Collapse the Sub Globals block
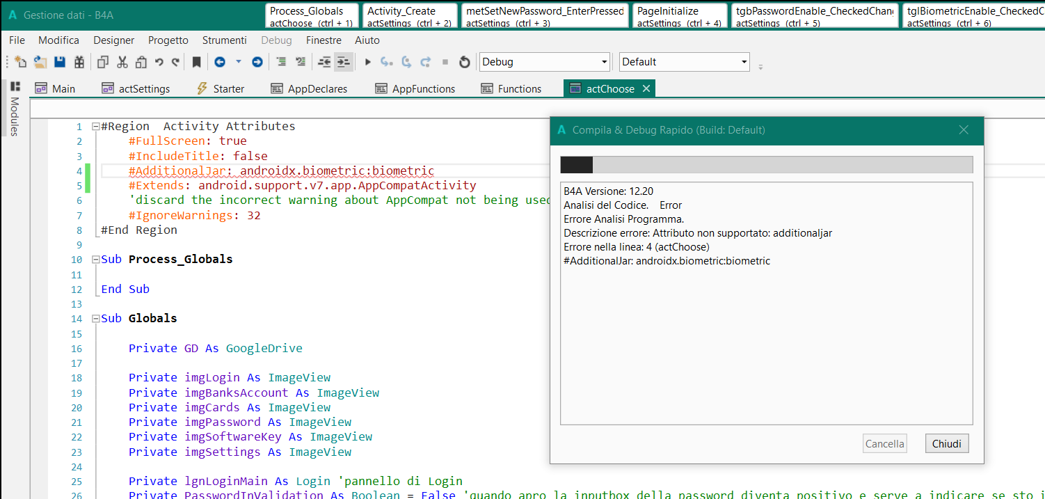The image size is (1045, 499). [95, 319]
